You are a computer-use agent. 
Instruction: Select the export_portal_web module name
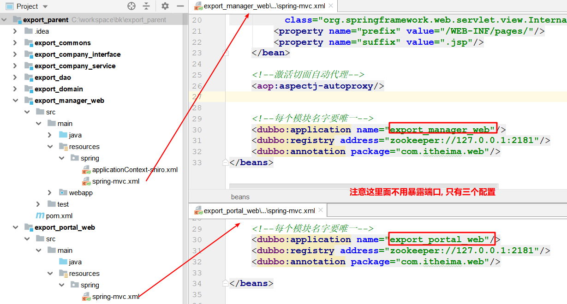tap(65, 227)
